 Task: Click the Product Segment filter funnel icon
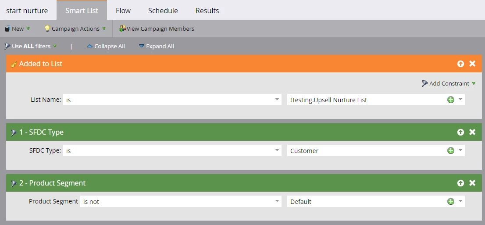pyautogui.click(x=14, y=183)
